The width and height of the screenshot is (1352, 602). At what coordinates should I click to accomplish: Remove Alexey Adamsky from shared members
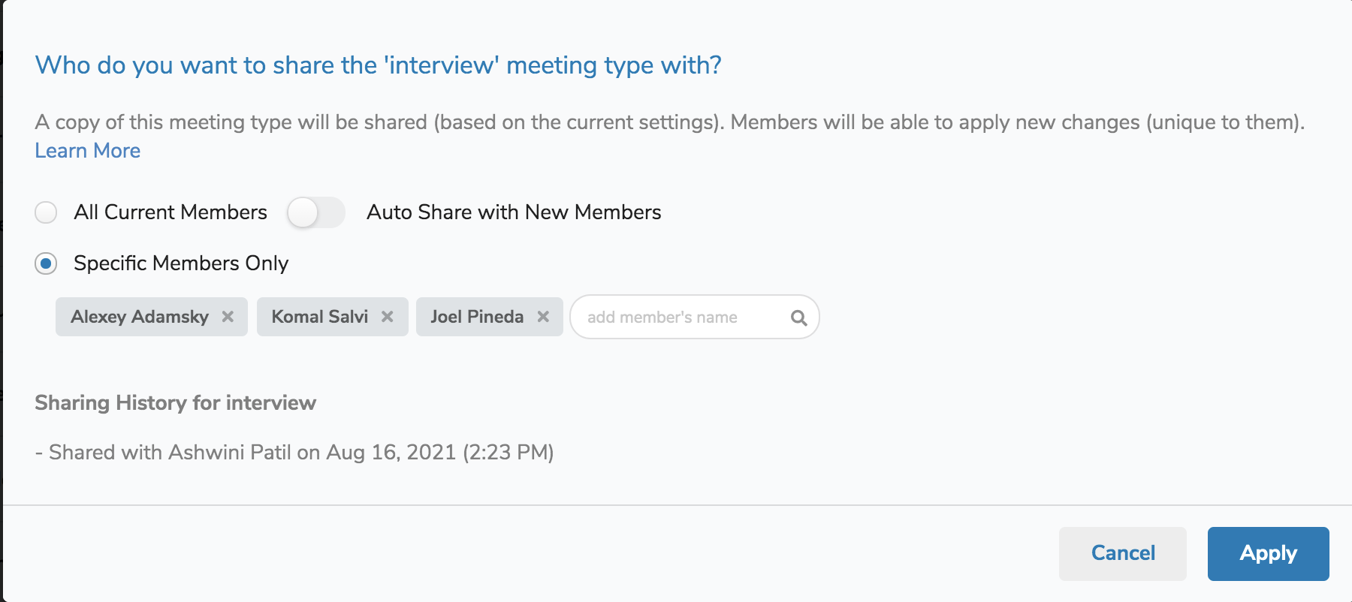click(x=228, y=317)
